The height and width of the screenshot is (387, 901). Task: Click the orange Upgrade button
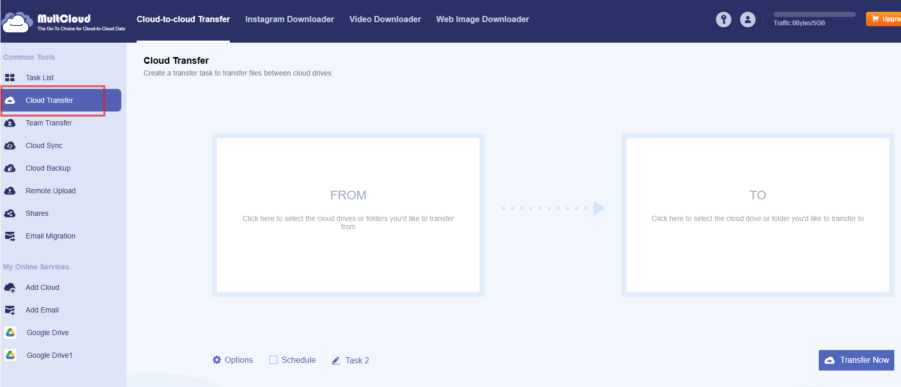tap(884, 19)
